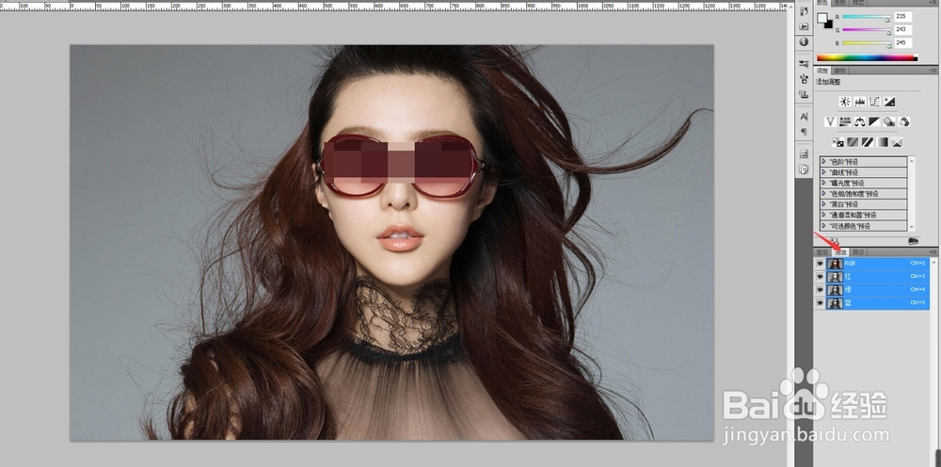
Task: Open the Notes panel icon
Action: [x=804, y=169]
